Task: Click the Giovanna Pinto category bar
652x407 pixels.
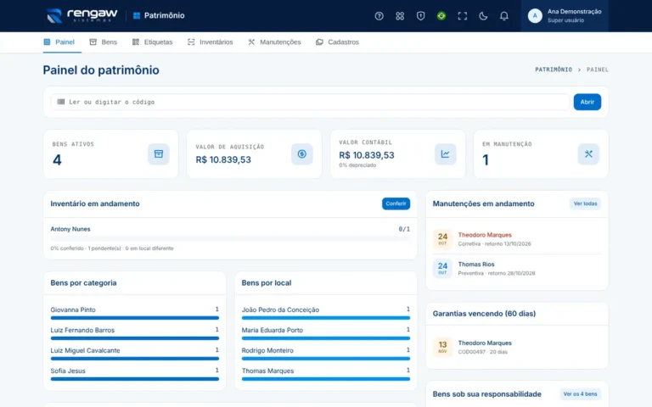Action: click(135, 318)
